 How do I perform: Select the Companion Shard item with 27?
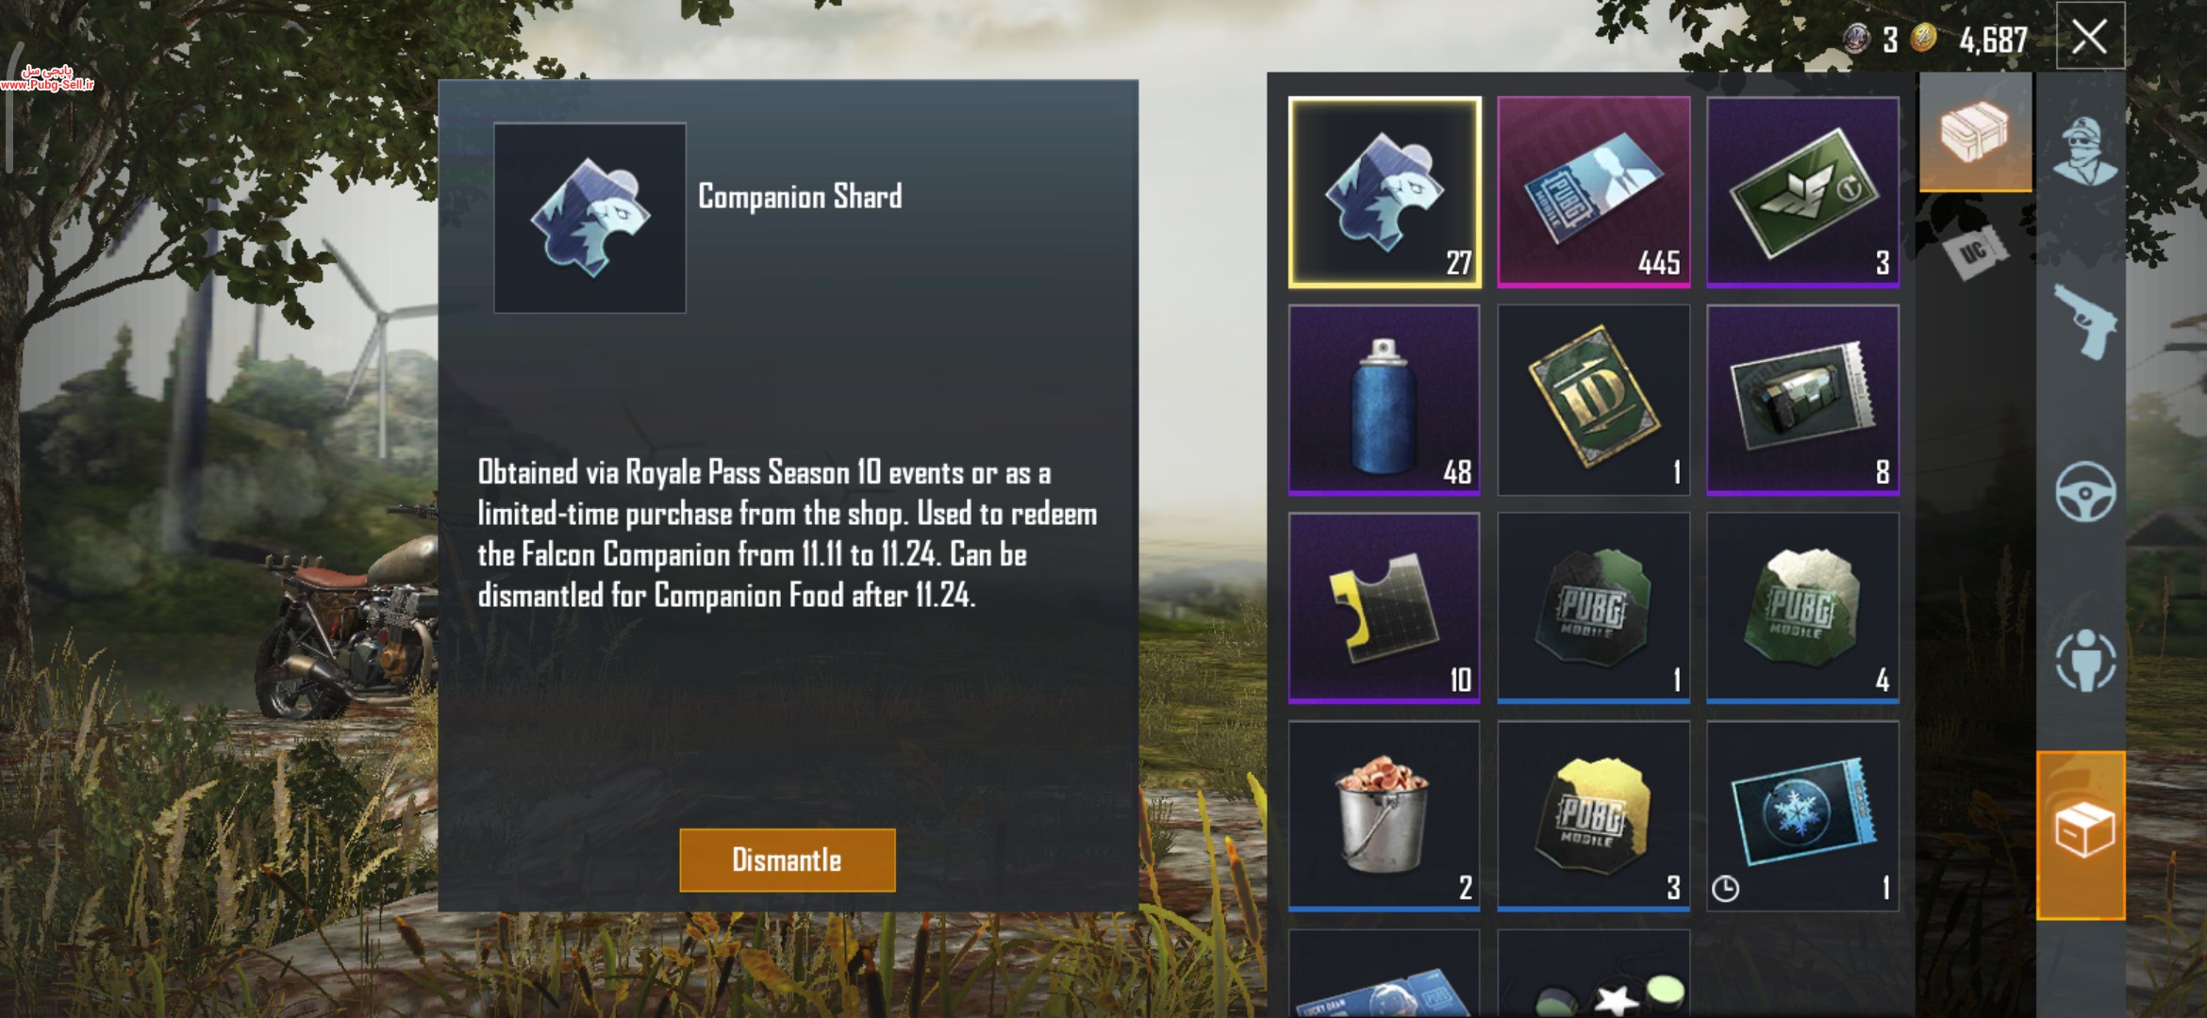tap(1385, 191)
